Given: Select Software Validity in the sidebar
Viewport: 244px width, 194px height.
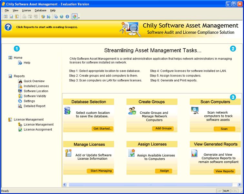Looking at the screenshot, I should 35,96.
